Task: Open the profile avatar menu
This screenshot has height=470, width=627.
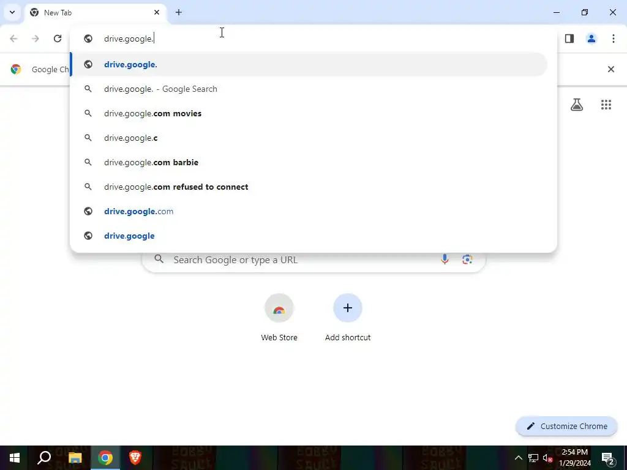Action: (591, 39)
